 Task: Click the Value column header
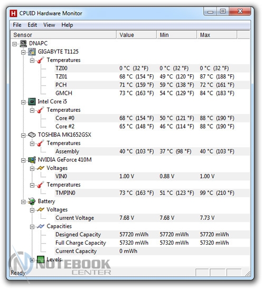pos(136,35)
